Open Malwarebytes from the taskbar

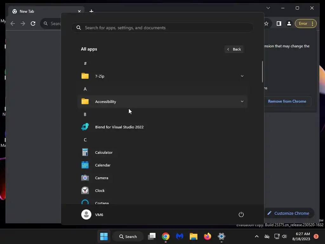pyautogui.click(x=180, y=236)
